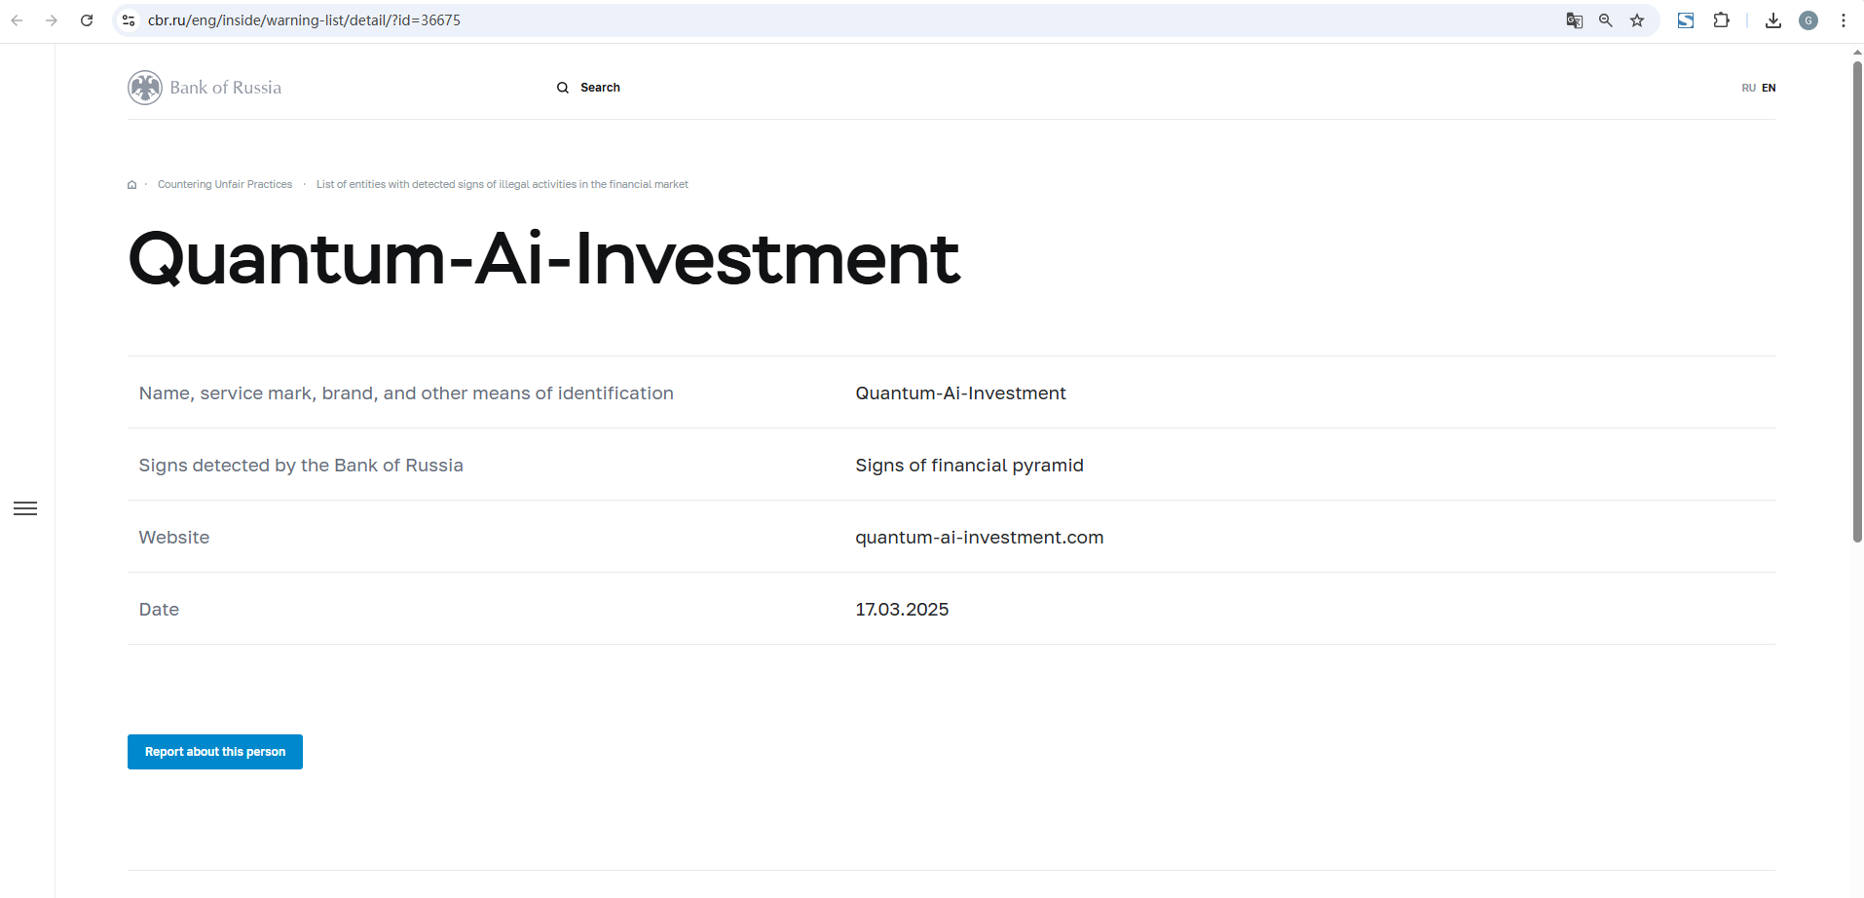Viewport: 1864px width, 898px height.
Task: Open Countering Unfair Practices breadcrumb
Action: click(x=225, y=185)
